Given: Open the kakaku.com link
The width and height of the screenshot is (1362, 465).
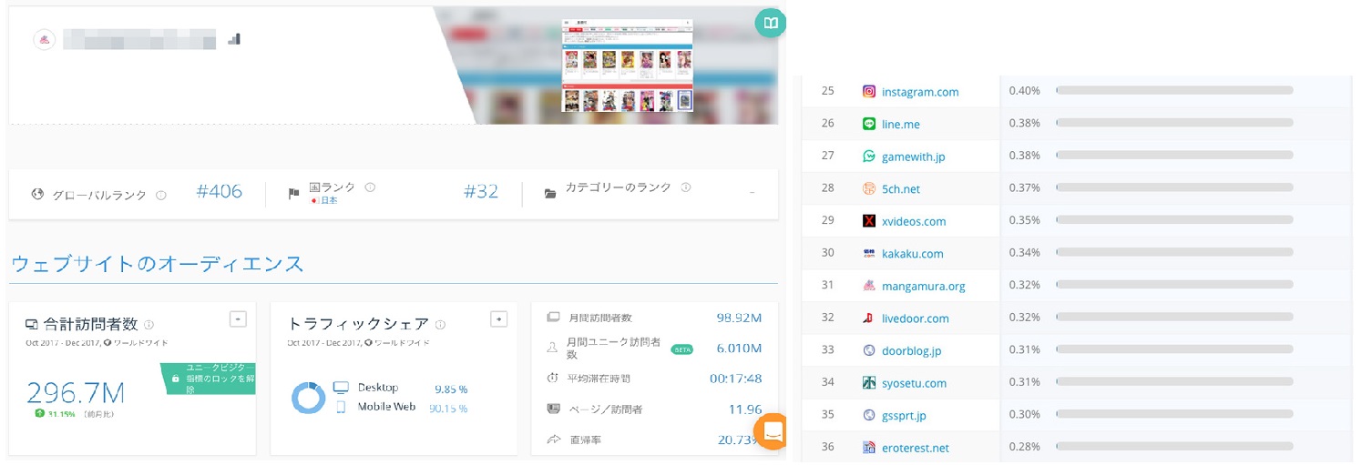Looking at the screenshot, I should (x=913, y=254).
